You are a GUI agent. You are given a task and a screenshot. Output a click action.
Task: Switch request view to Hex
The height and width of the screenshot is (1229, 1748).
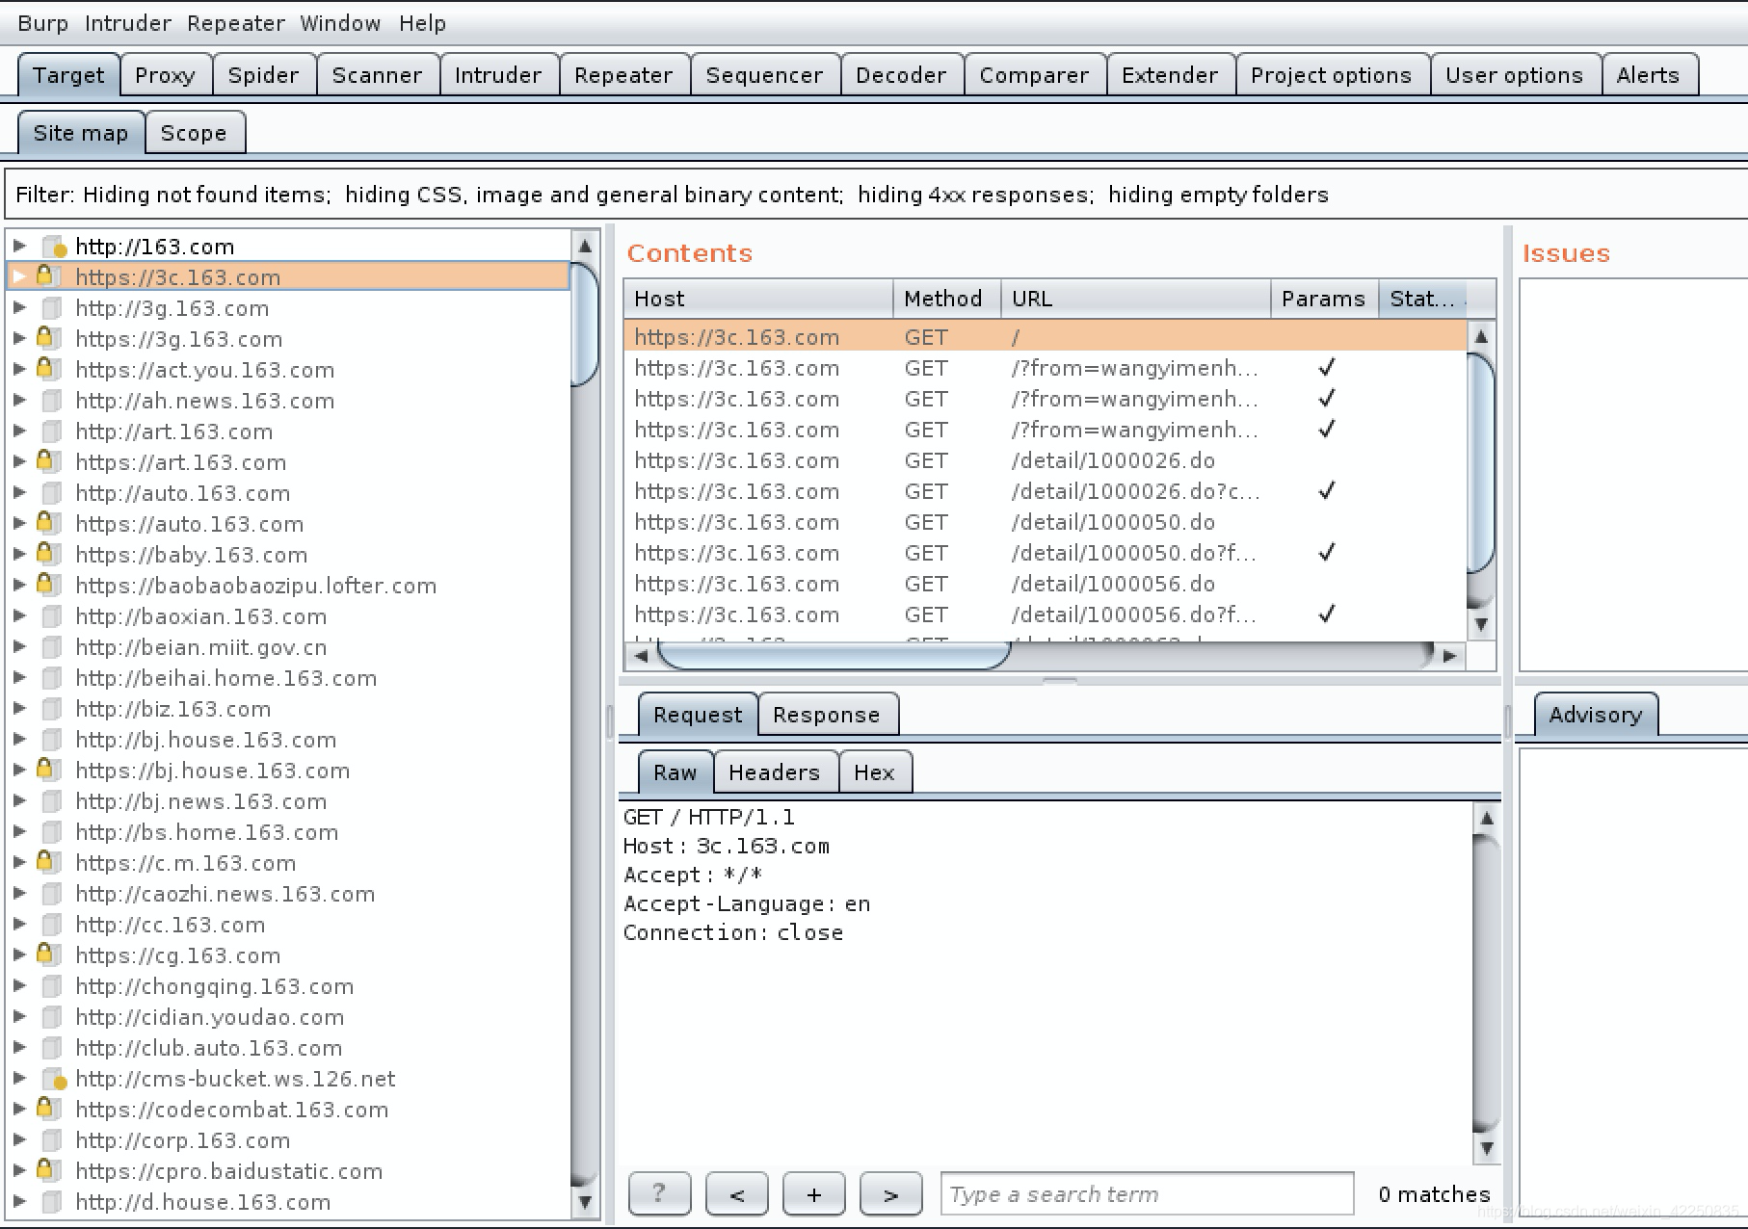pyautogui.click(x=874, y=772)
